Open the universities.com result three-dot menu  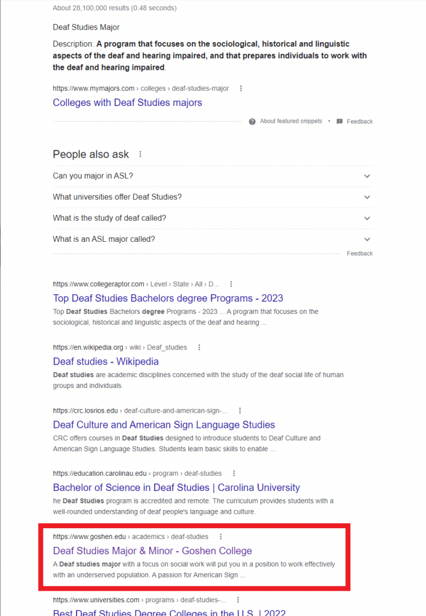tap(238, 600)
